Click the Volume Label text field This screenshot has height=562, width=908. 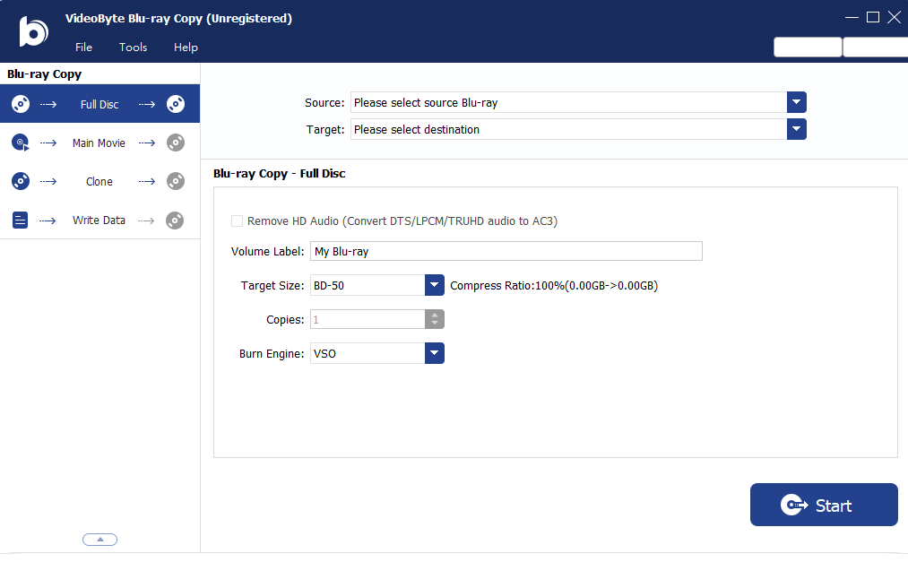click(506, 251)
